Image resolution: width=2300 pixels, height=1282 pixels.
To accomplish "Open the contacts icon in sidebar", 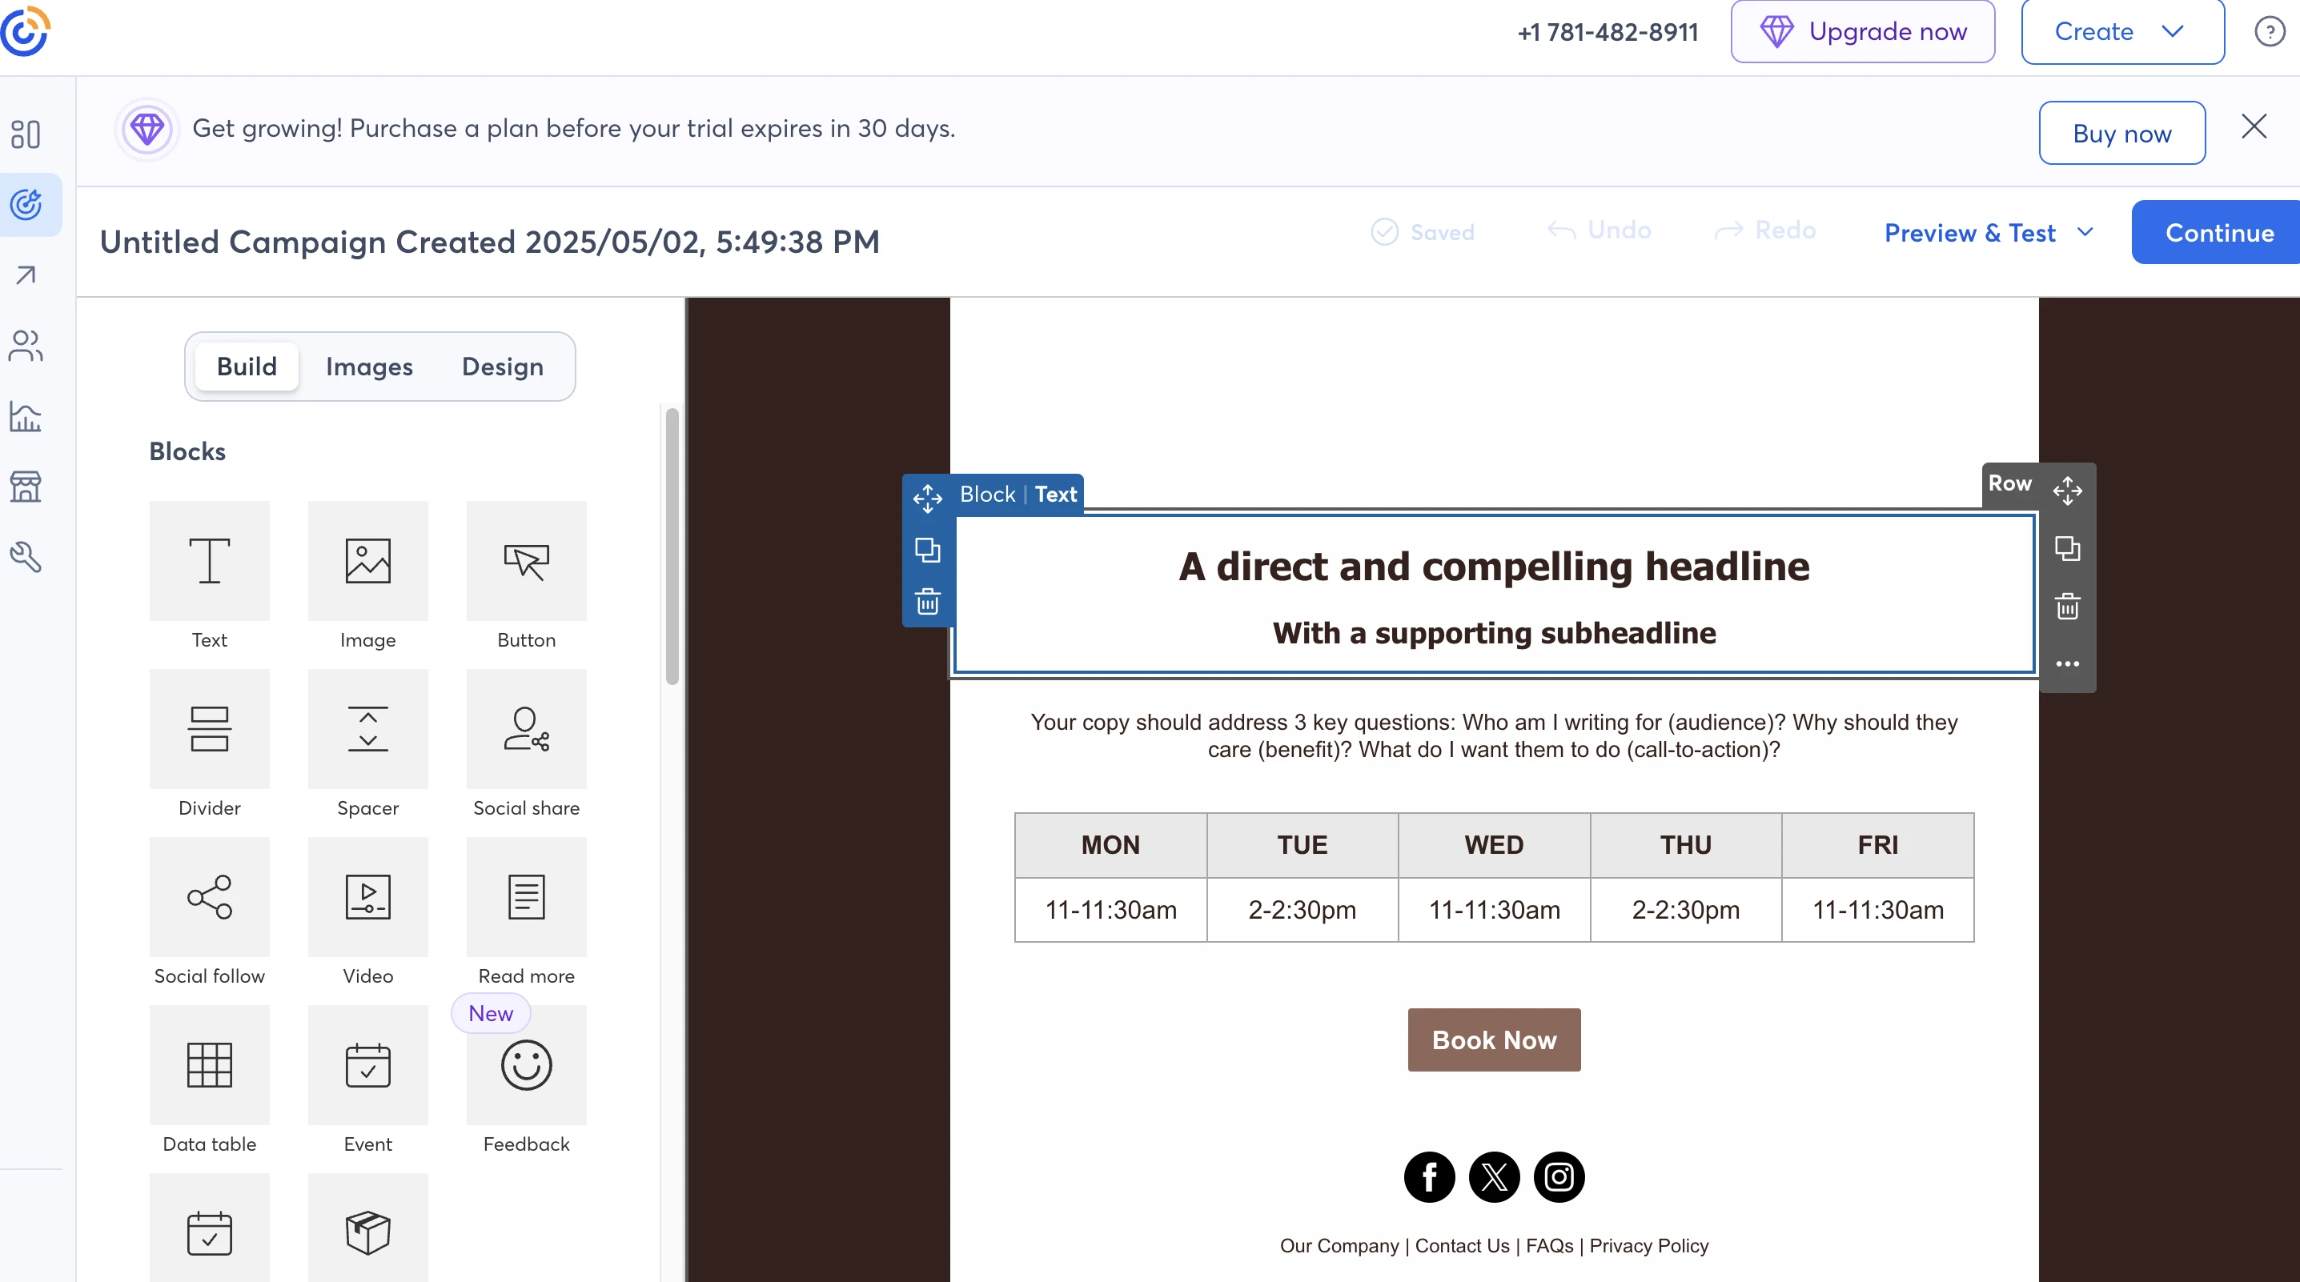I will 26,346.
